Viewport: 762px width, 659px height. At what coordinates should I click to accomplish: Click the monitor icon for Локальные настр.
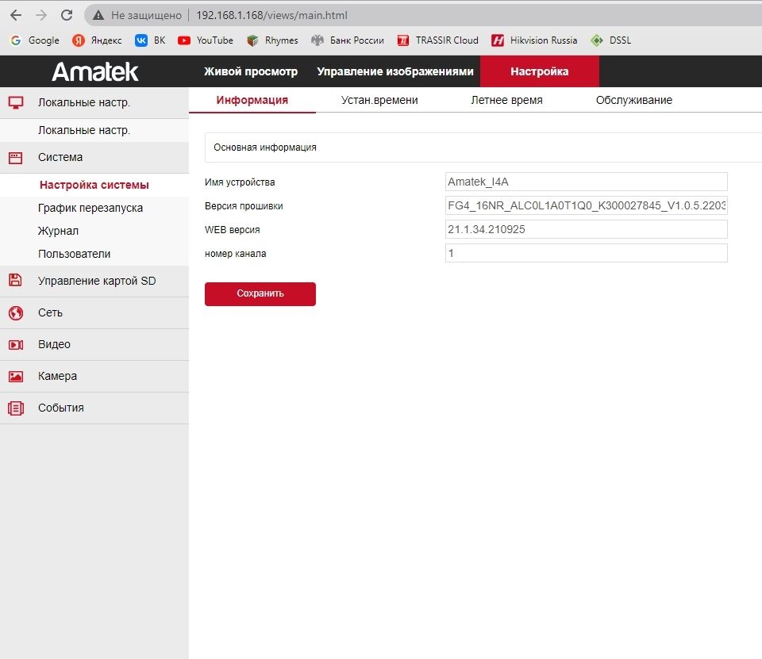click(x=16, y=102)
